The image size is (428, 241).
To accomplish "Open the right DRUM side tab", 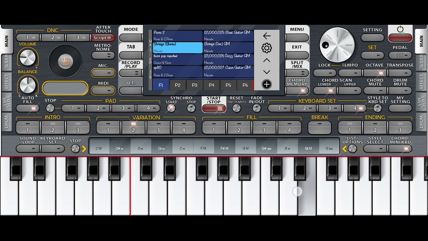I will tap(421, 122).
